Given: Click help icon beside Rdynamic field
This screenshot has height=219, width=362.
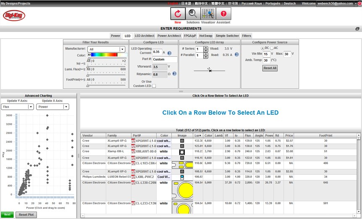Looking at the screenshot, I should point(174,74).
